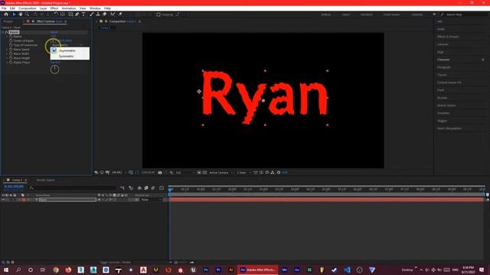
Task: Toggle the Radius stopwatch
Action: coord(11,37)
